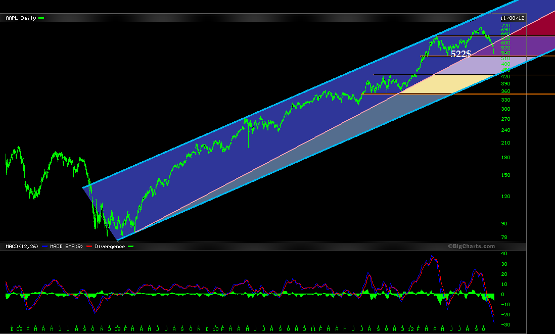Click the upper orange resistance line
Viewport: 555px width, 334px height.
coord(485,57)
